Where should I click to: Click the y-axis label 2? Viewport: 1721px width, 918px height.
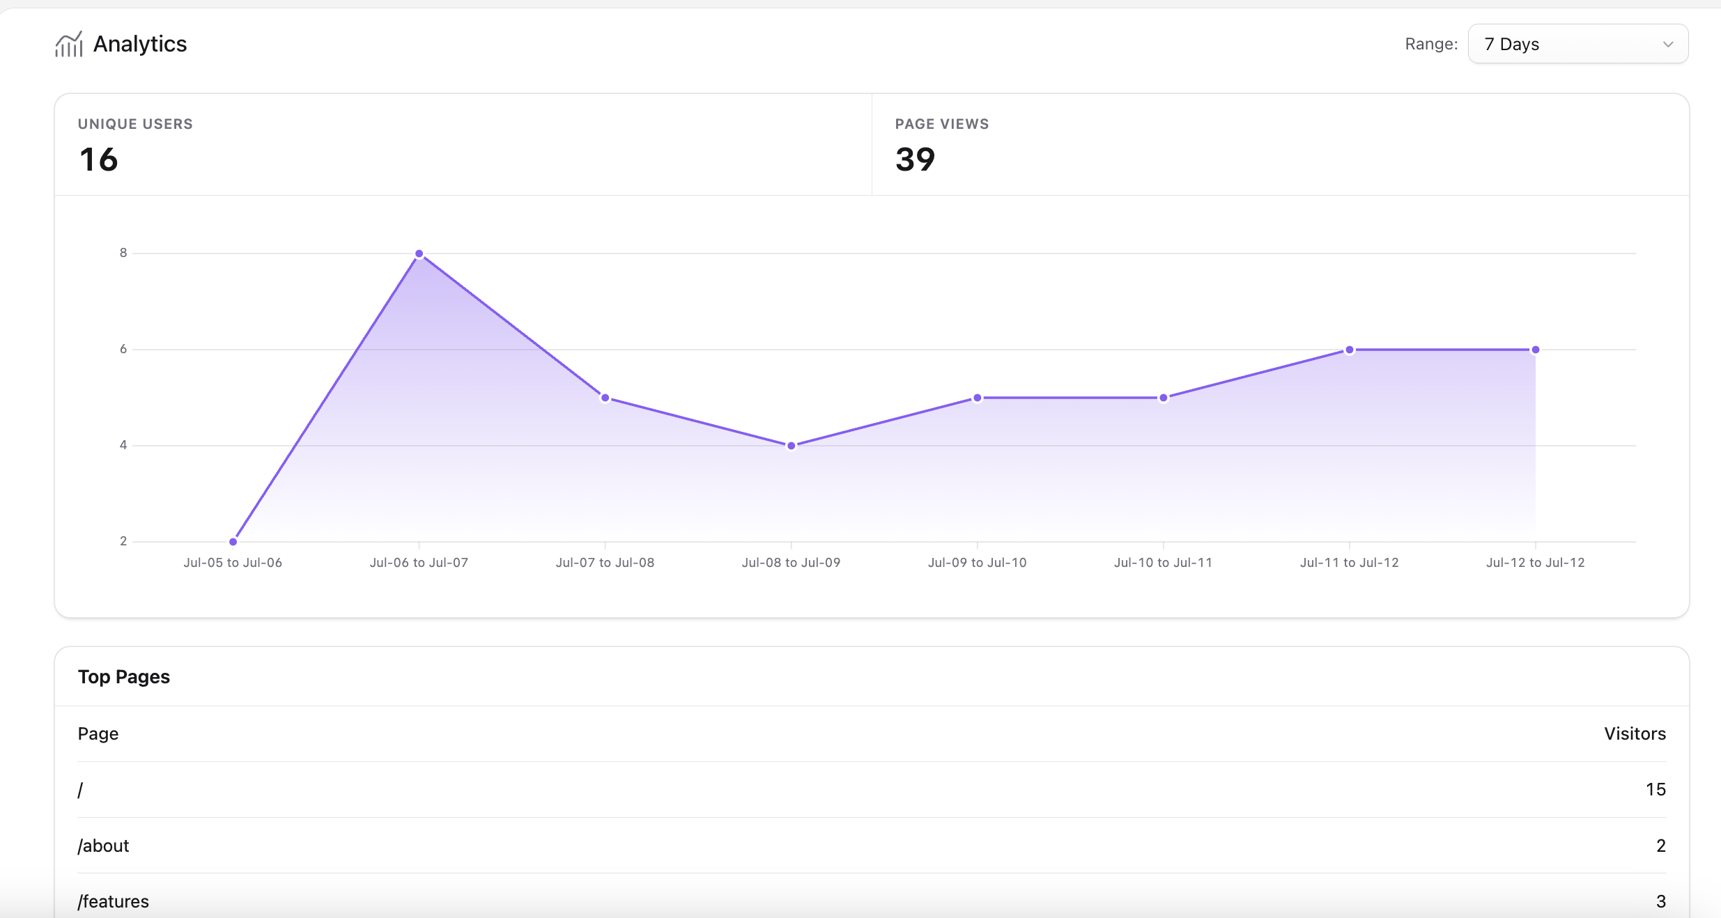pos(123,541)
